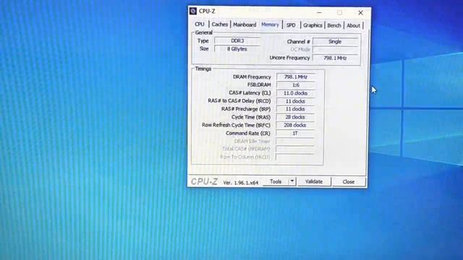Select the memory Type value DDR3
The width and height of the screenshot is (463, 260).
pos(237,40)
